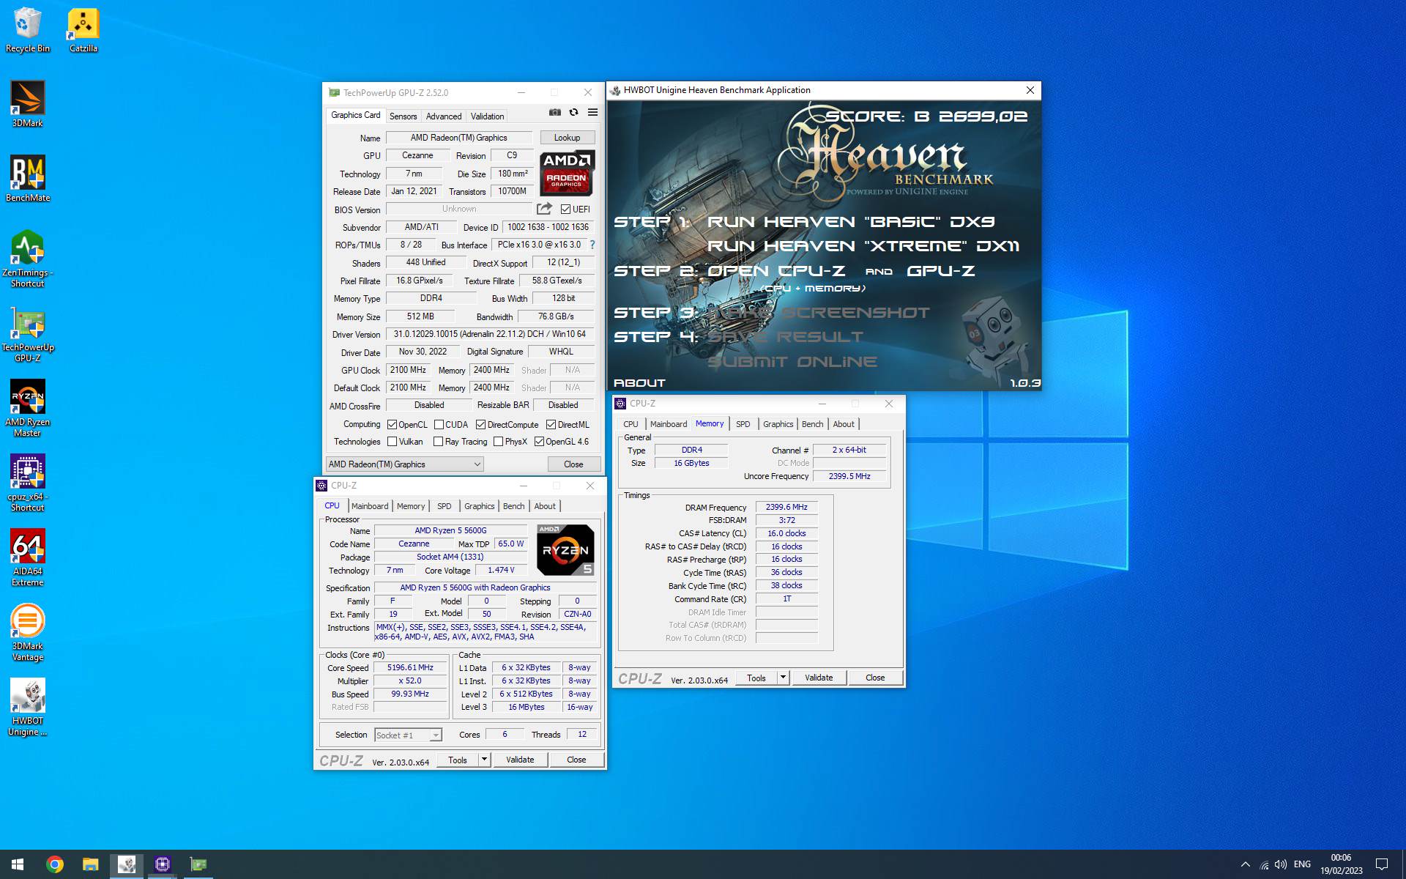Click the taskbar clock showing 00:06
Image resolution: width=1406 pixels, height=879 pixels.
[x=1342, y=864]
